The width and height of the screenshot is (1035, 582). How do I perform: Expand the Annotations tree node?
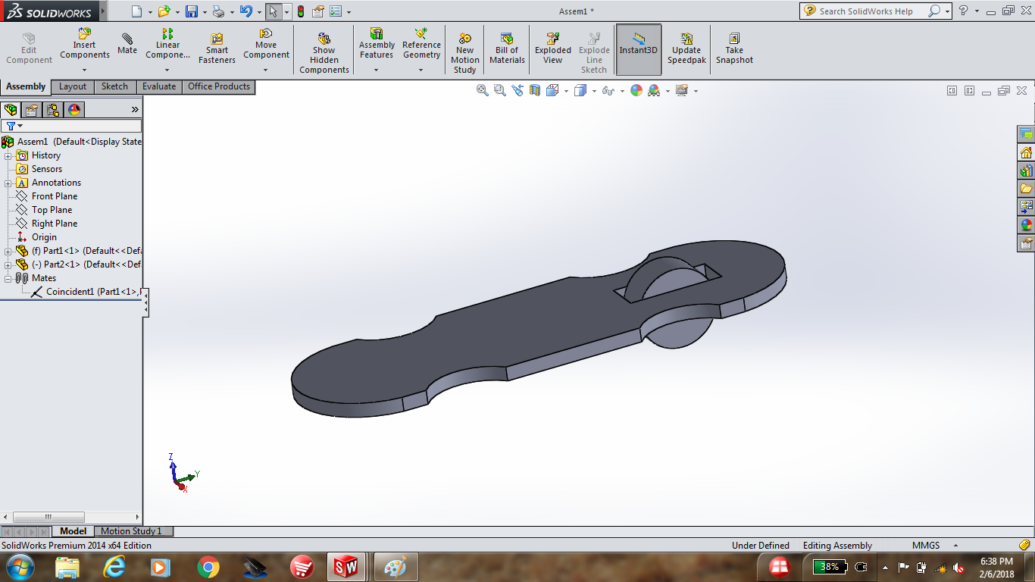tap(8, 183)
